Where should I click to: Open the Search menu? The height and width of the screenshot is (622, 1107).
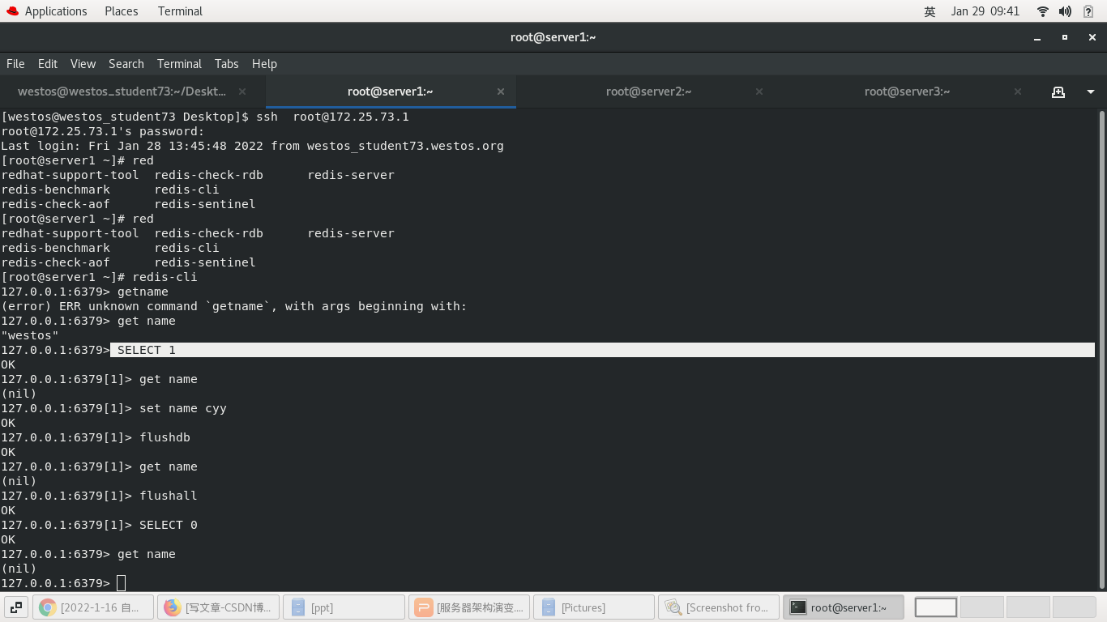point(126,63)
